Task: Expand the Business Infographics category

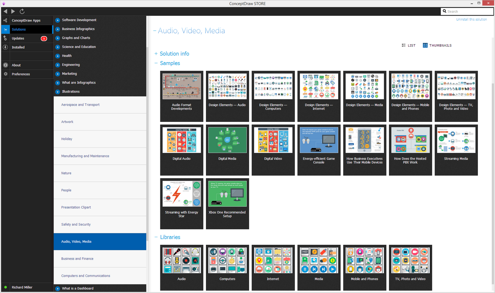Action: (x=57, y=29)
